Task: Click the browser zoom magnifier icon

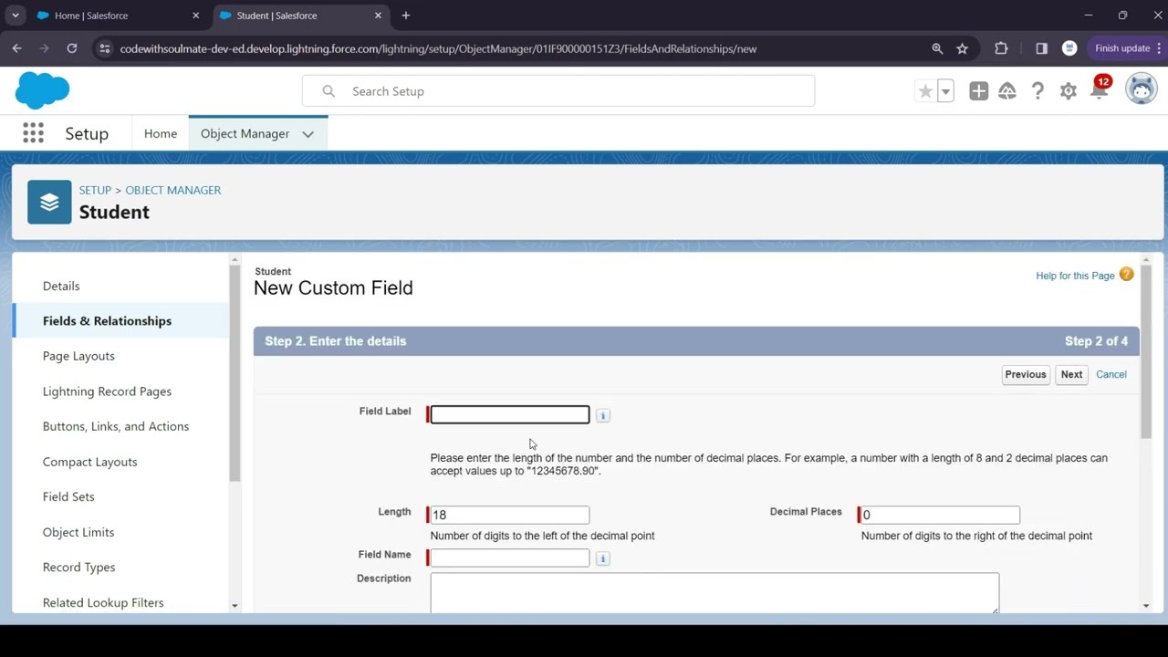Action: coord(937,48)
